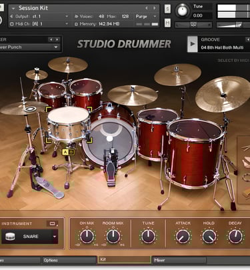
Task: Switch to the Options tab
Action: (x=69, y=260)
